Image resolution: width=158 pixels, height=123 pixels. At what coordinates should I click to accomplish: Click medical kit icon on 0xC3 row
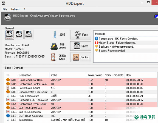coord(8,100)
